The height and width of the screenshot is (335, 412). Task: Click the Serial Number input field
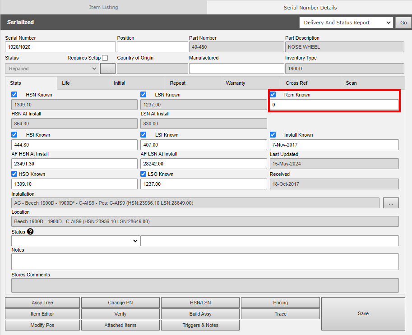60,47
